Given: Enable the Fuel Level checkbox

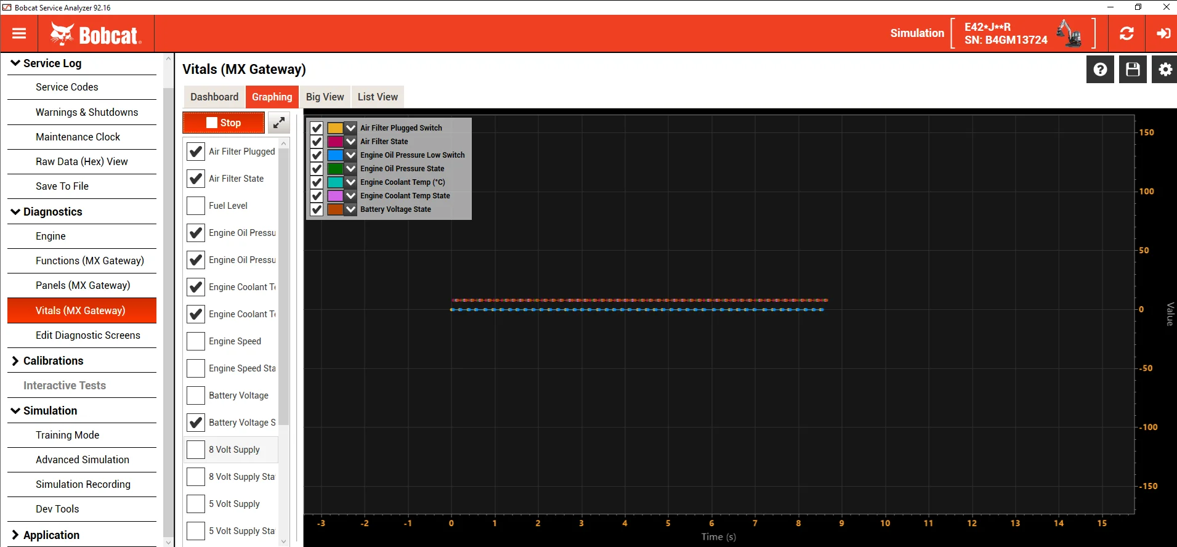Looking at the screenshot, I should pos(196,206).
